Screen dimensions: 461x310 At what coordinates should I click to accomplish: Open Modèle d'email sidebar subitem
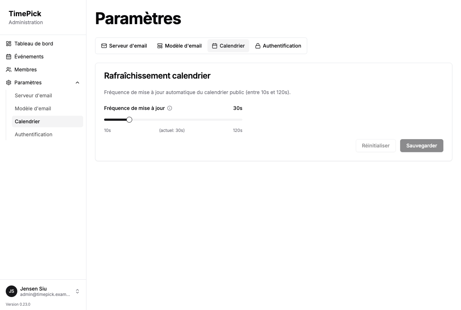coord(48,108)
